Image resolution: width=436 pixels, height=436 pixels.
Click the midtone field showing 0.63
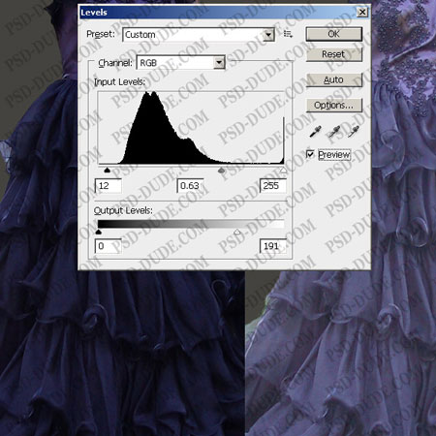191,186
